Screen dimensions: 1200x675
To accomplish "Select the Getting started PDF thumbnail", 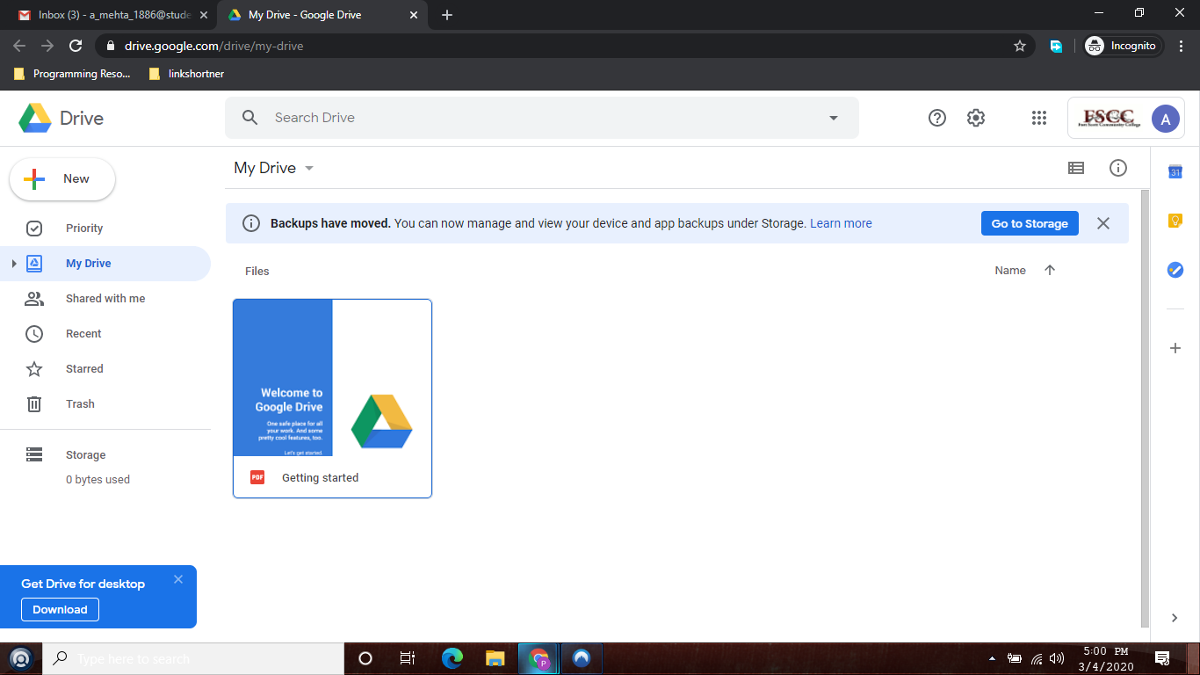I will 332,378.
